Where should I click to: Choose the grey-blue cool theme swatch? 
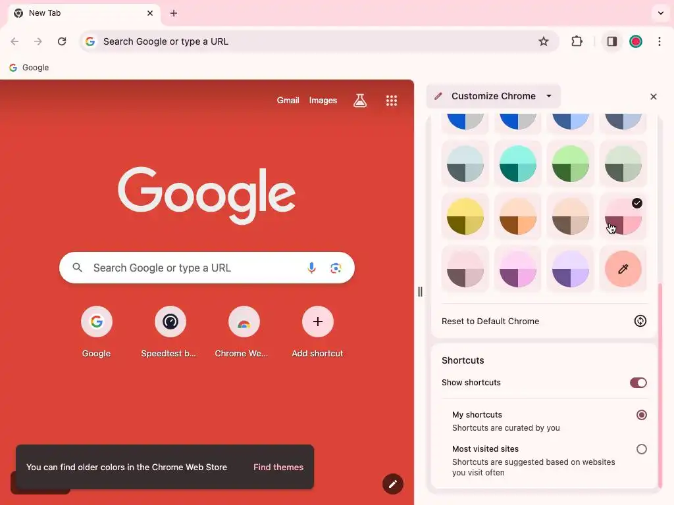[x=465, y=164]
